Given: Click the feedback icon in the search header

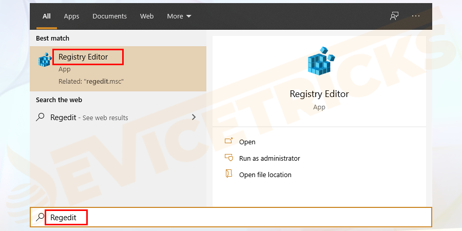Looking at the screenshot, I should 394,16.
